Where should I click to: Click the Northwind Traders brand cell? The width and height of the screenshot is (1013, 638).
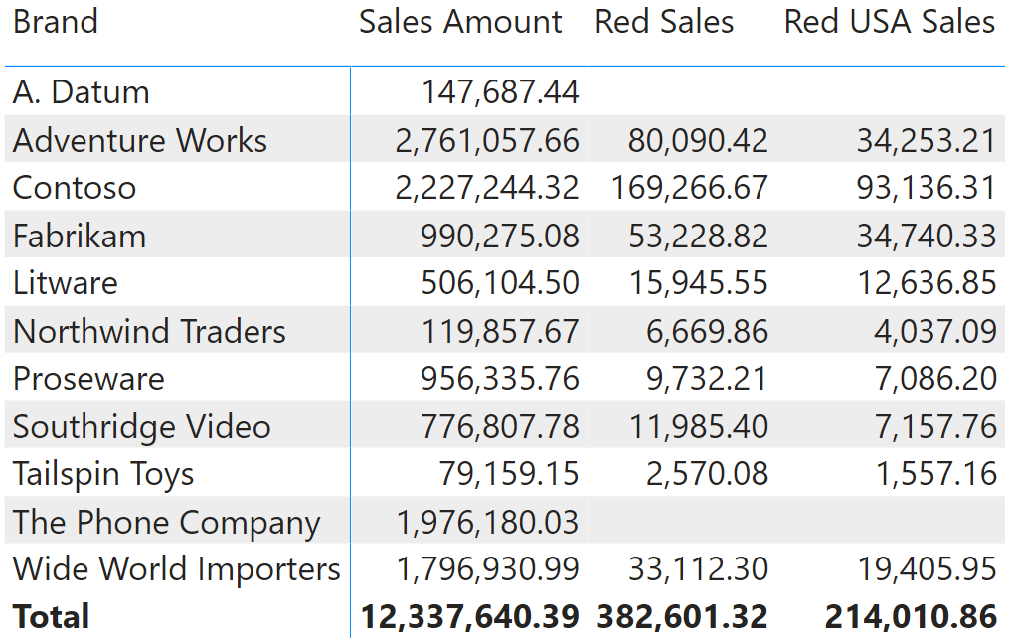coord(149,331)
